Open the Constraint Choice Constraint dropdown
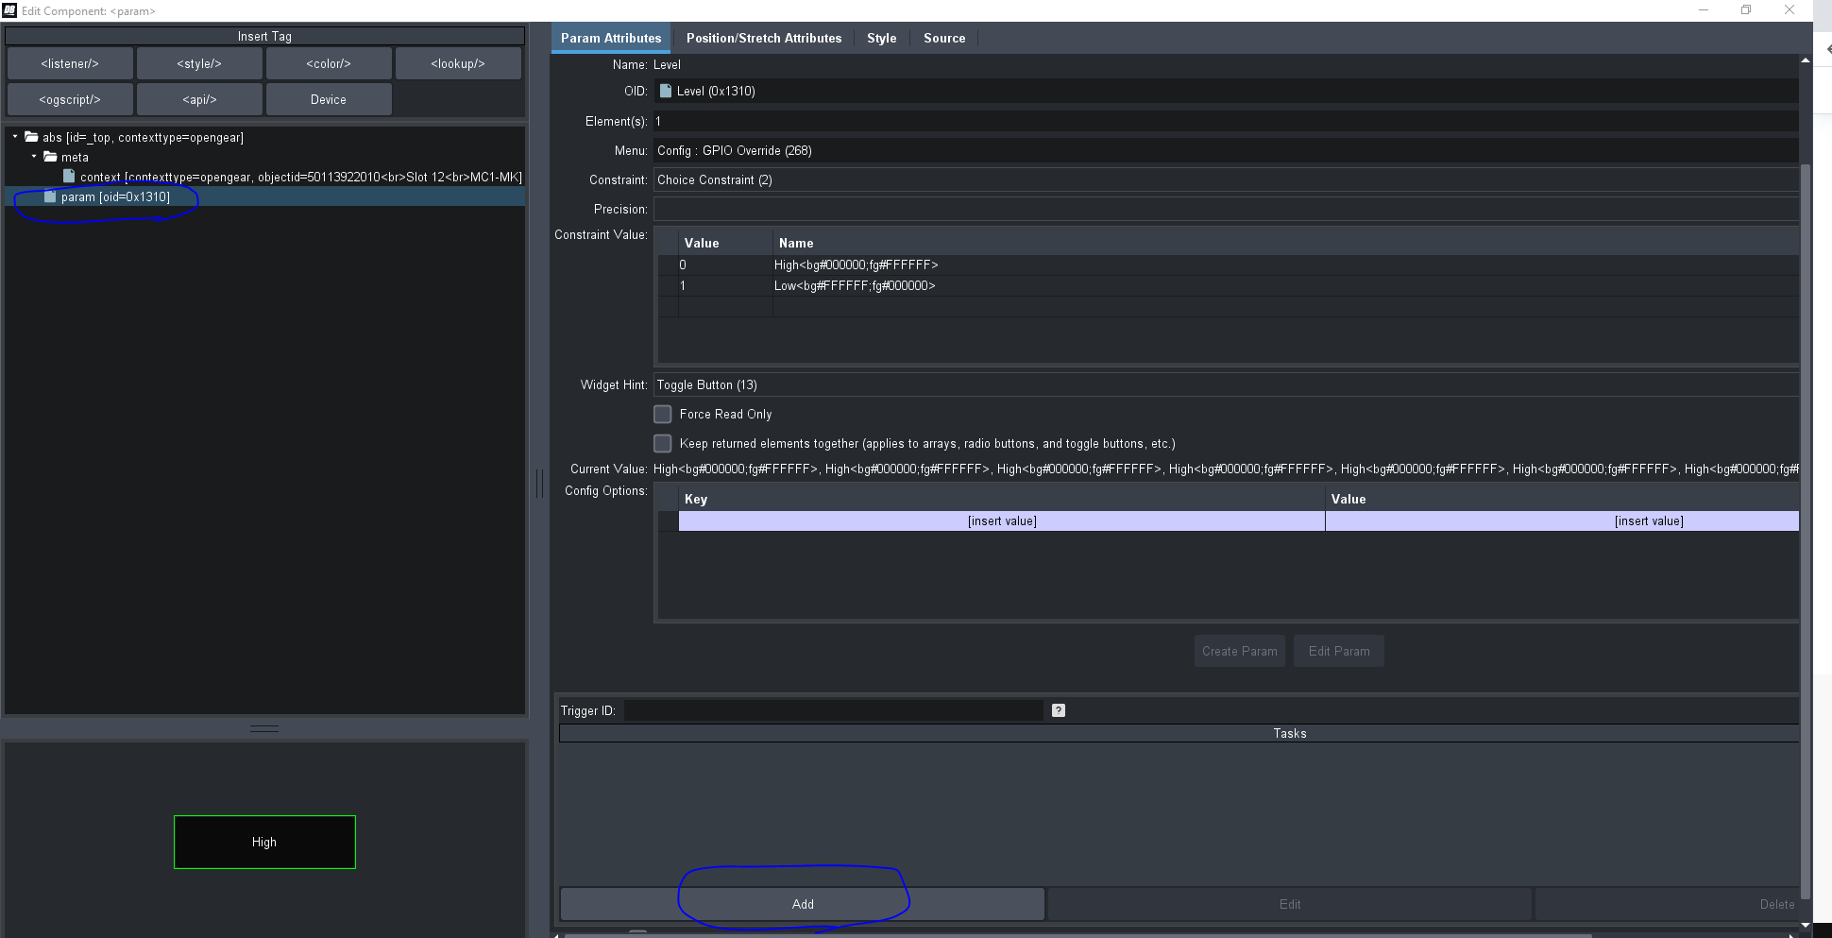The height and width of the screenshot is (938, 1832). click(1224, 180)
